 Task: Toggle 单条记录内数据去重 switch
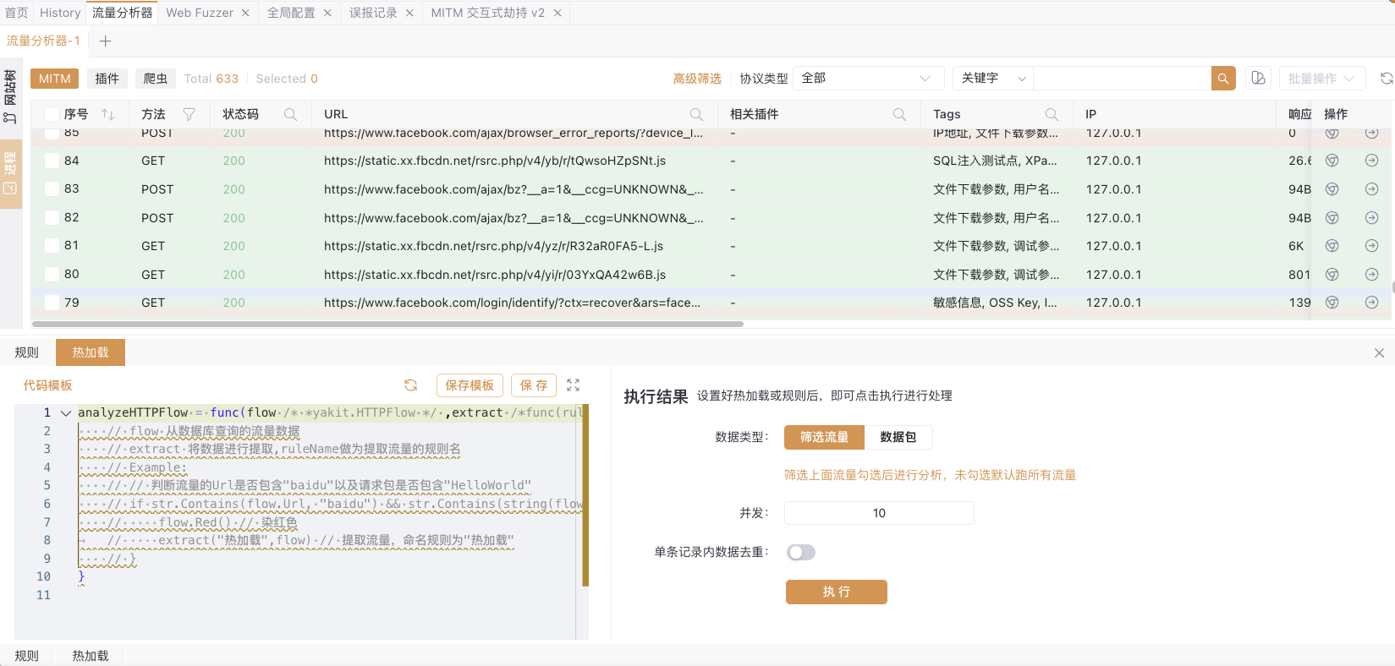coord(801,552)
